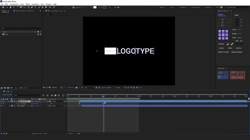The height and width of the screenshot is (140, 250).
Task: Open the File menu
Action: pyautogui.click(x=2, y=4)
